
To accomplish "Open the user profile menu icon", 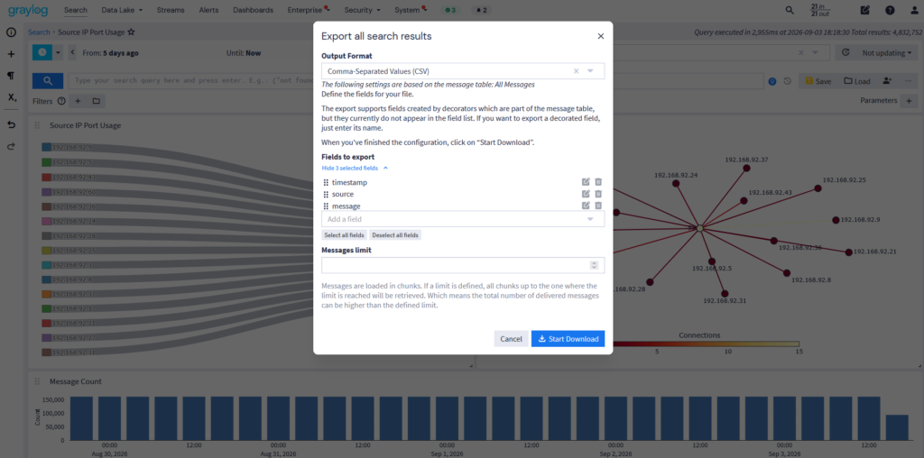I will 915,10.
